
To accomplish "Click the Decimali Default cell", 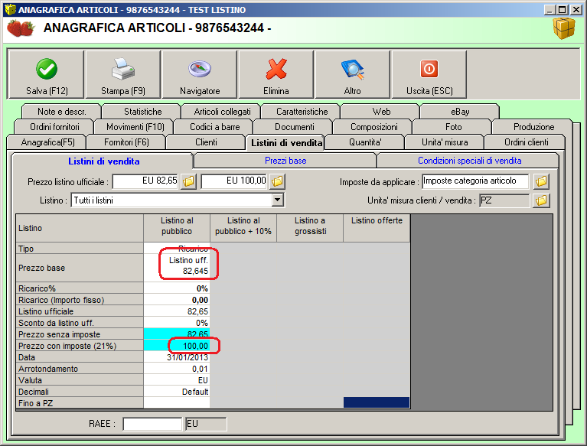I will tap(177, 392).
